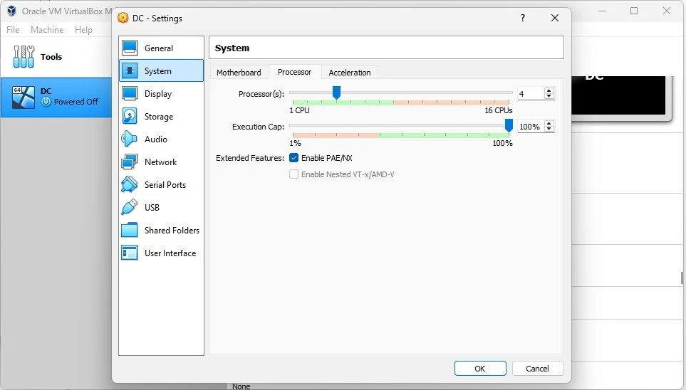Screen dimensions: 686x390
Task: Click the Tools label in Manager
Action: coord(51,56)
